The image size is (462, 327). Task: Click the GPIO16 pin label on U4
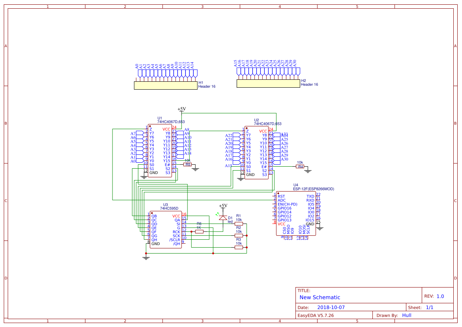[x=284, y=208]
